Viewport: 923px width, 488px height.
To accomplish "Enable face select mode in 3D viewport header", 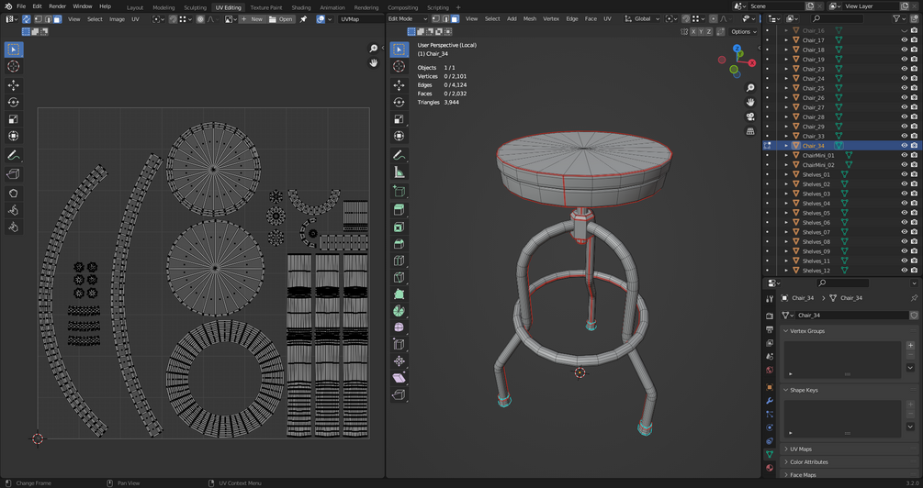I will pos(455,19).
